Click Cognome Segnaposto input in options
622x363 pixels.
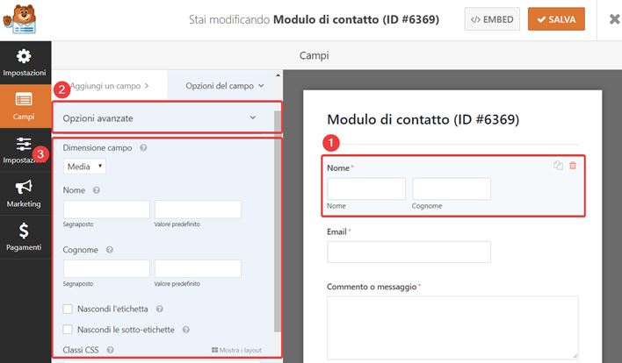pos(106,269)
